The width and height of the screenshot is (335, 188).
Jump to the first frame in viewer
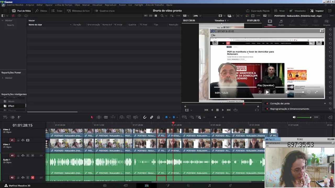click(206, 110)
